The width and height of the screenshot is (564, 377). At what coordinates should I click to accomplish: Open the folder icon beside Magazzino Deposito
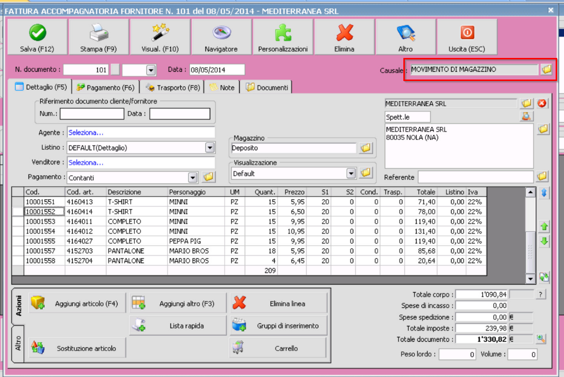click(x=366, y=148)
